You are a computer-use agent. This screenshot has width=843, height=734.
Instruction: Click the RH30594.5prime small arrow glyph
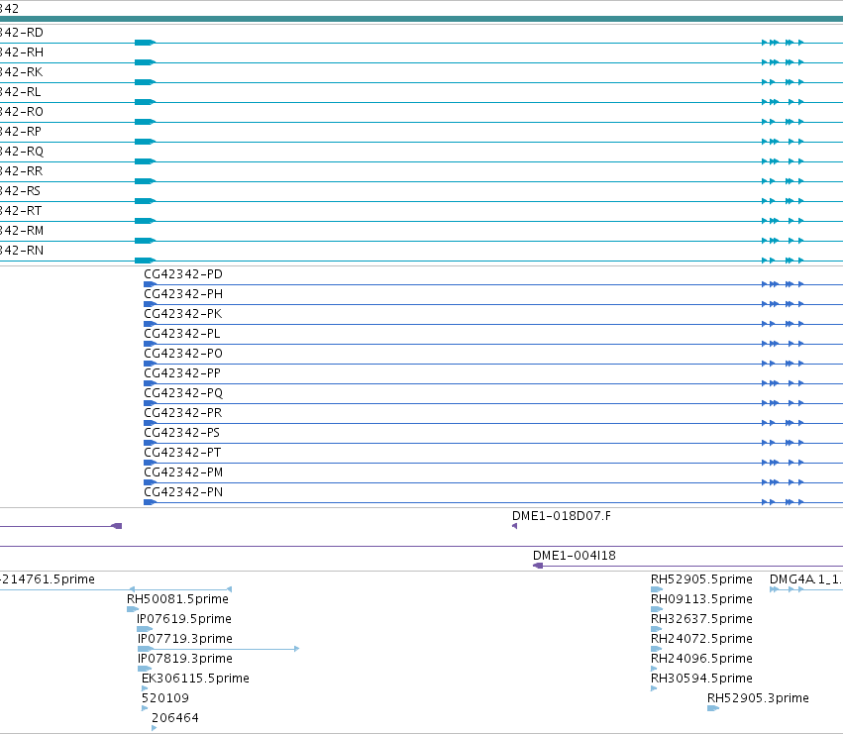(654, 688)
